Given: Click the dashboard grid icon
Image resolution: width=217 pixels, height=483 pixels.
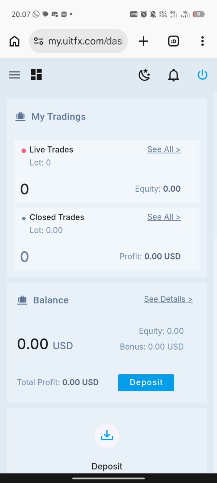Looking at the screenshot, I should (x=36, y=75).
